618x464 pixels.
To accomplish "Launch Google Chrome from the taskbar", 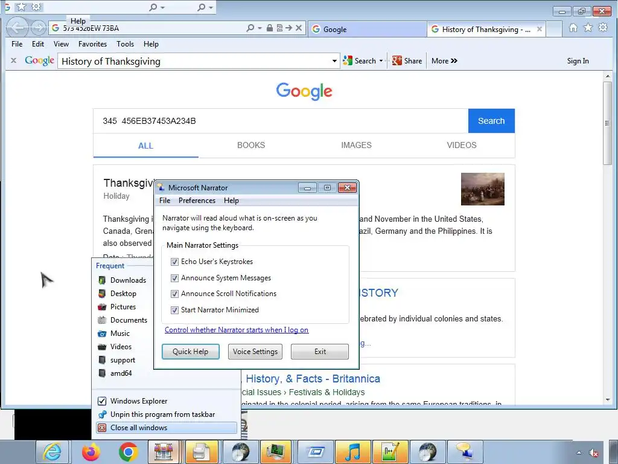I will point(128,452).
